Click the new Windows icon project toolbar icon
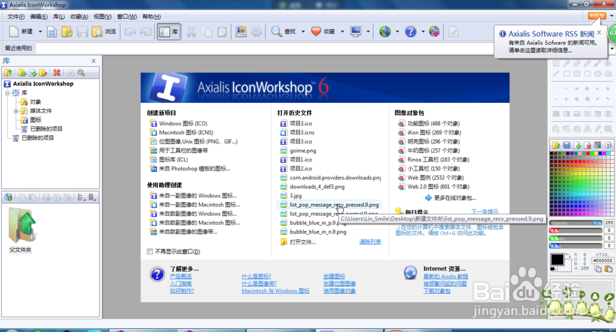 (52, 32)
